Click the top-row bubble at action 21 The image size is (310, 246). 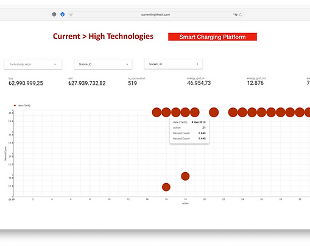pos(214,112)
